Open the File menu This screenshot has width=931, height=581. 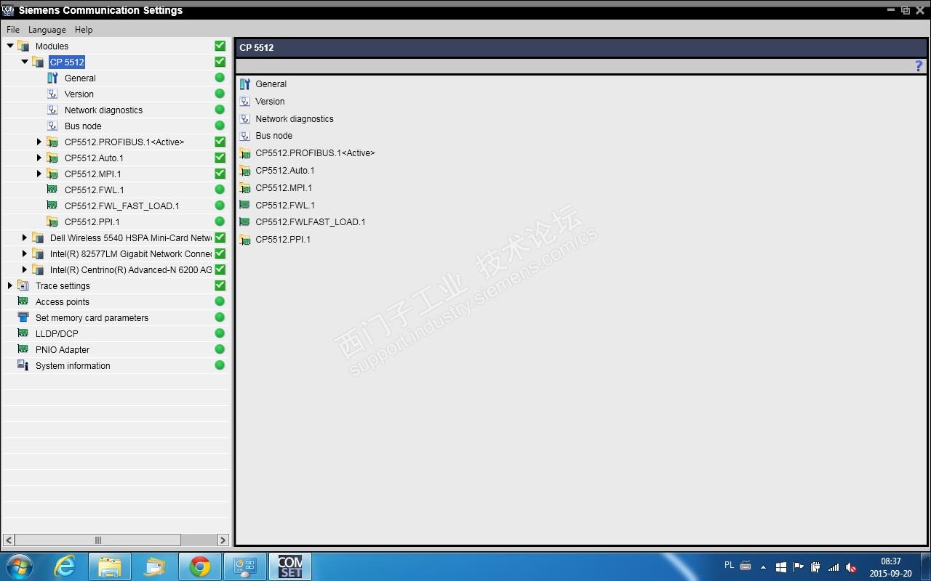pyautogui.click(x=13, y=30)
